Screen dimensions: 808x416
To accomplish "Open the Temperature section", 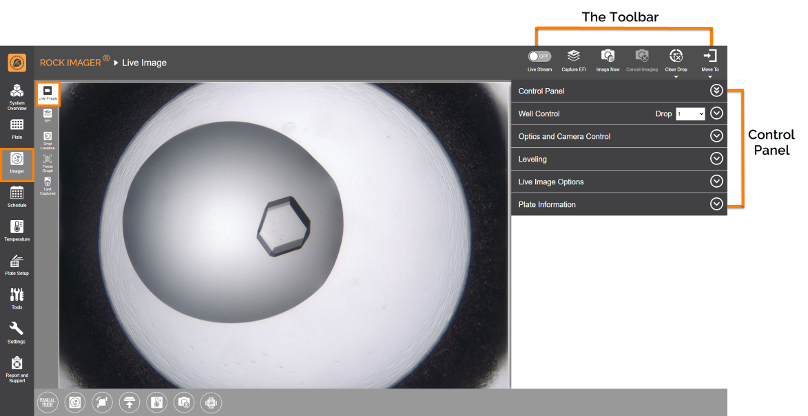I will pos(17,230).
